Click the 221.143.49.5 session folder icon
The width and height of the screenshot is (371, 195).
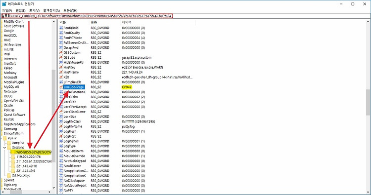[x=13, y=171]
